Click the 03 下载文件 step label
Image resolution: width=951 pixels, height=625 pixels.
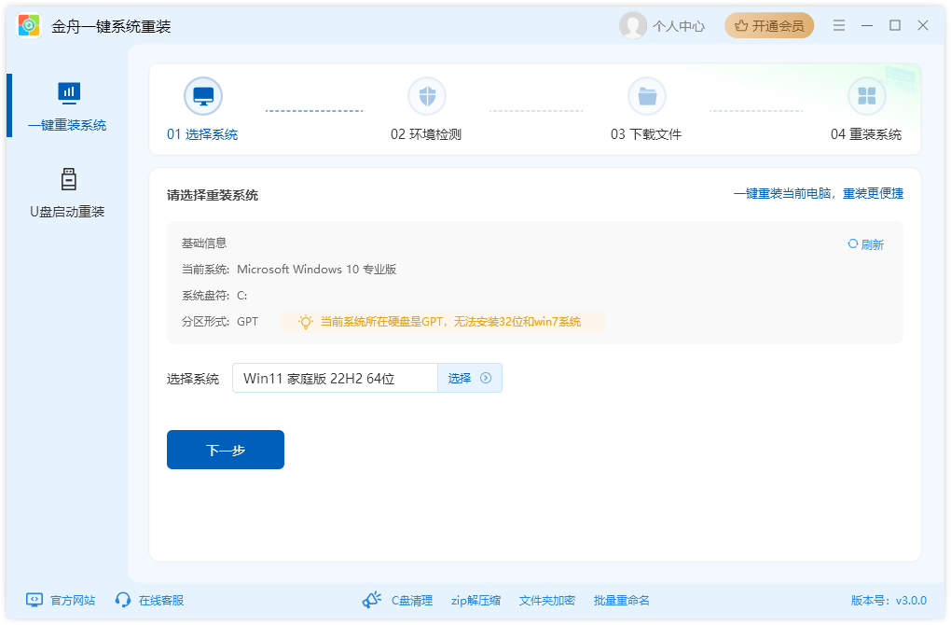click(x=646, y=134)
